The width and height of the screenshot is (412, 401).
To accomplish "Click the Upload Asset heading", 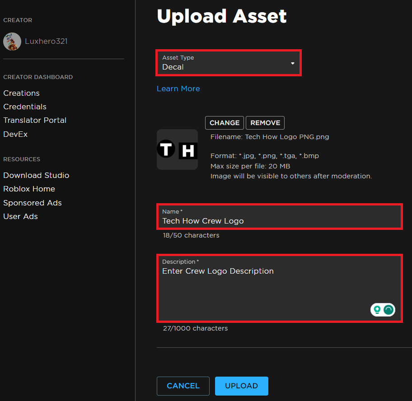I will 221,16.
